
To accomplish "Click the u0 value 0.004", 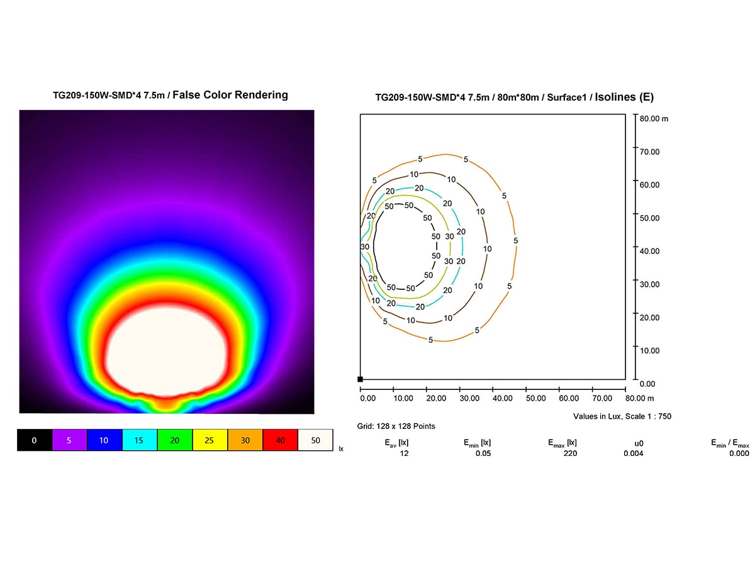I will [x=632, y=453].
